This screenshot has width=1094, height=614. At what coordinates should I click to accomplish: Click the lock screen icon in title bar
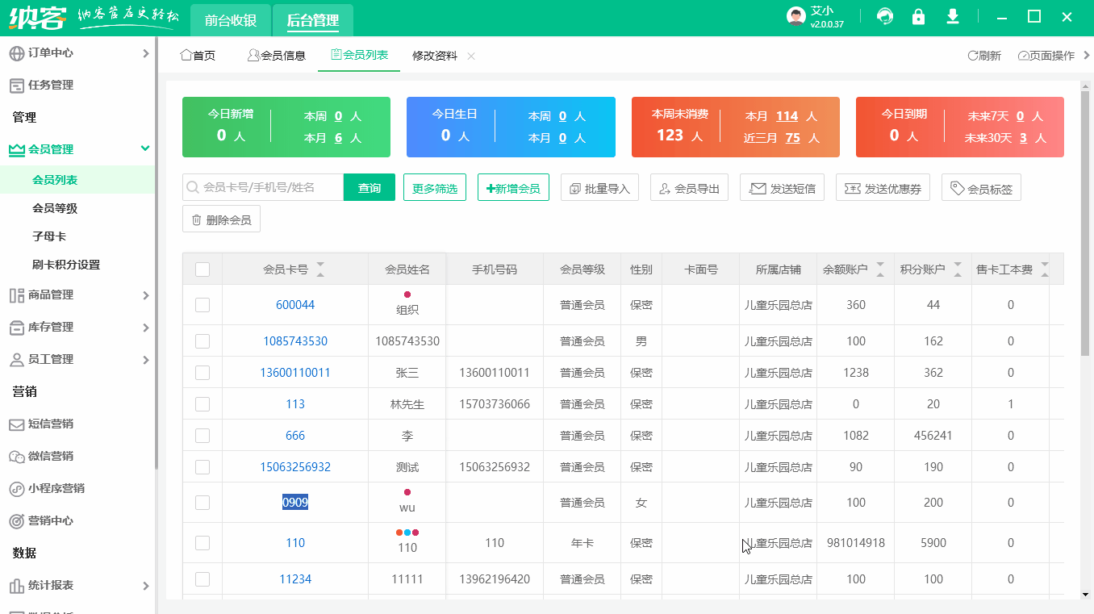pos(918,15)
